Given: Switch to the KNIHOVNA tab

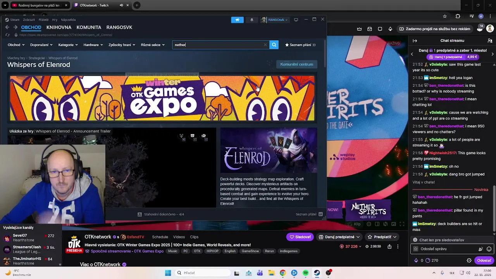Looking at the screenshot, I should [59, 27].
